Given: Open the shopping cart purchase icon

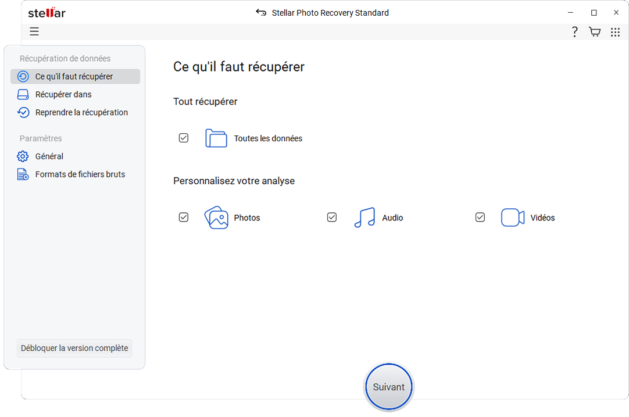Looking at the screenshot, I should tap(595, 32).
